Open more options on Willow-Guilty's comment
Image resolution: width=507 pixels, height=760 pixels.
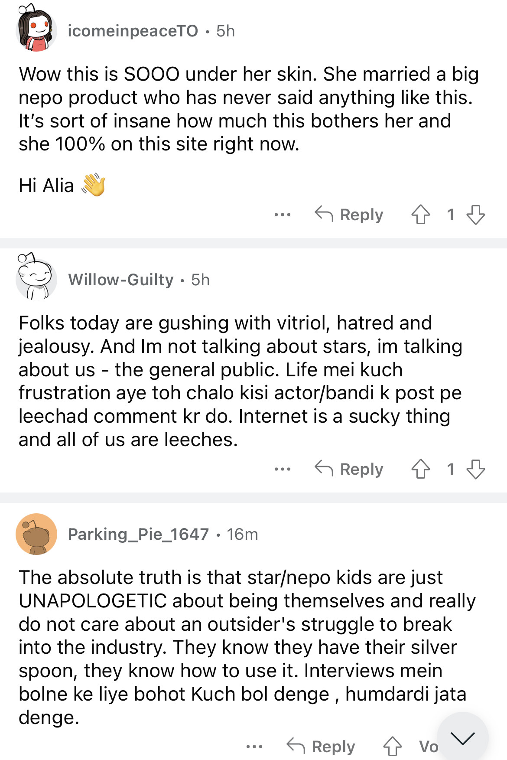(x=283, y=469)
